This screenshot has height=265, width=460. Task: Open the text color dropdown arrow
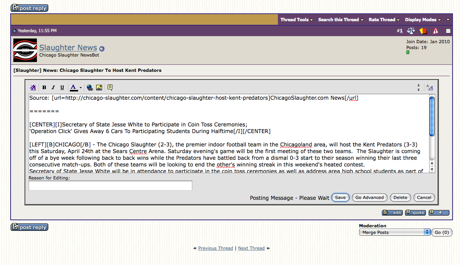pos(81,88)
